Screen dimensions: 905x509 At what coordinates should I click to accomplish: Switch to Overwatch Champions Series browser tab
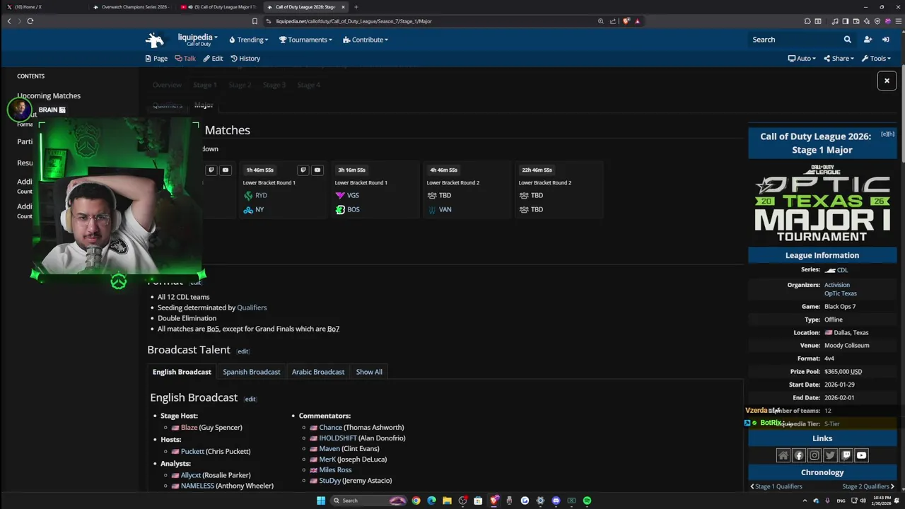130,7
